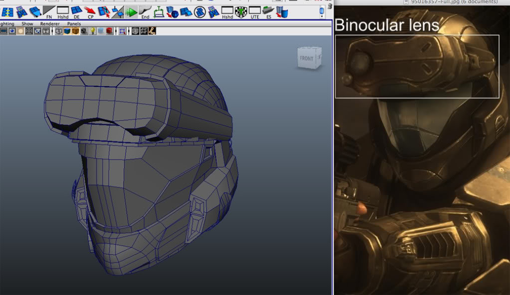The width and height of the screenshot is (510, 295).
Task: Click the ES folder shelf button
Action: pyautogui.click(x=268, y=12)
